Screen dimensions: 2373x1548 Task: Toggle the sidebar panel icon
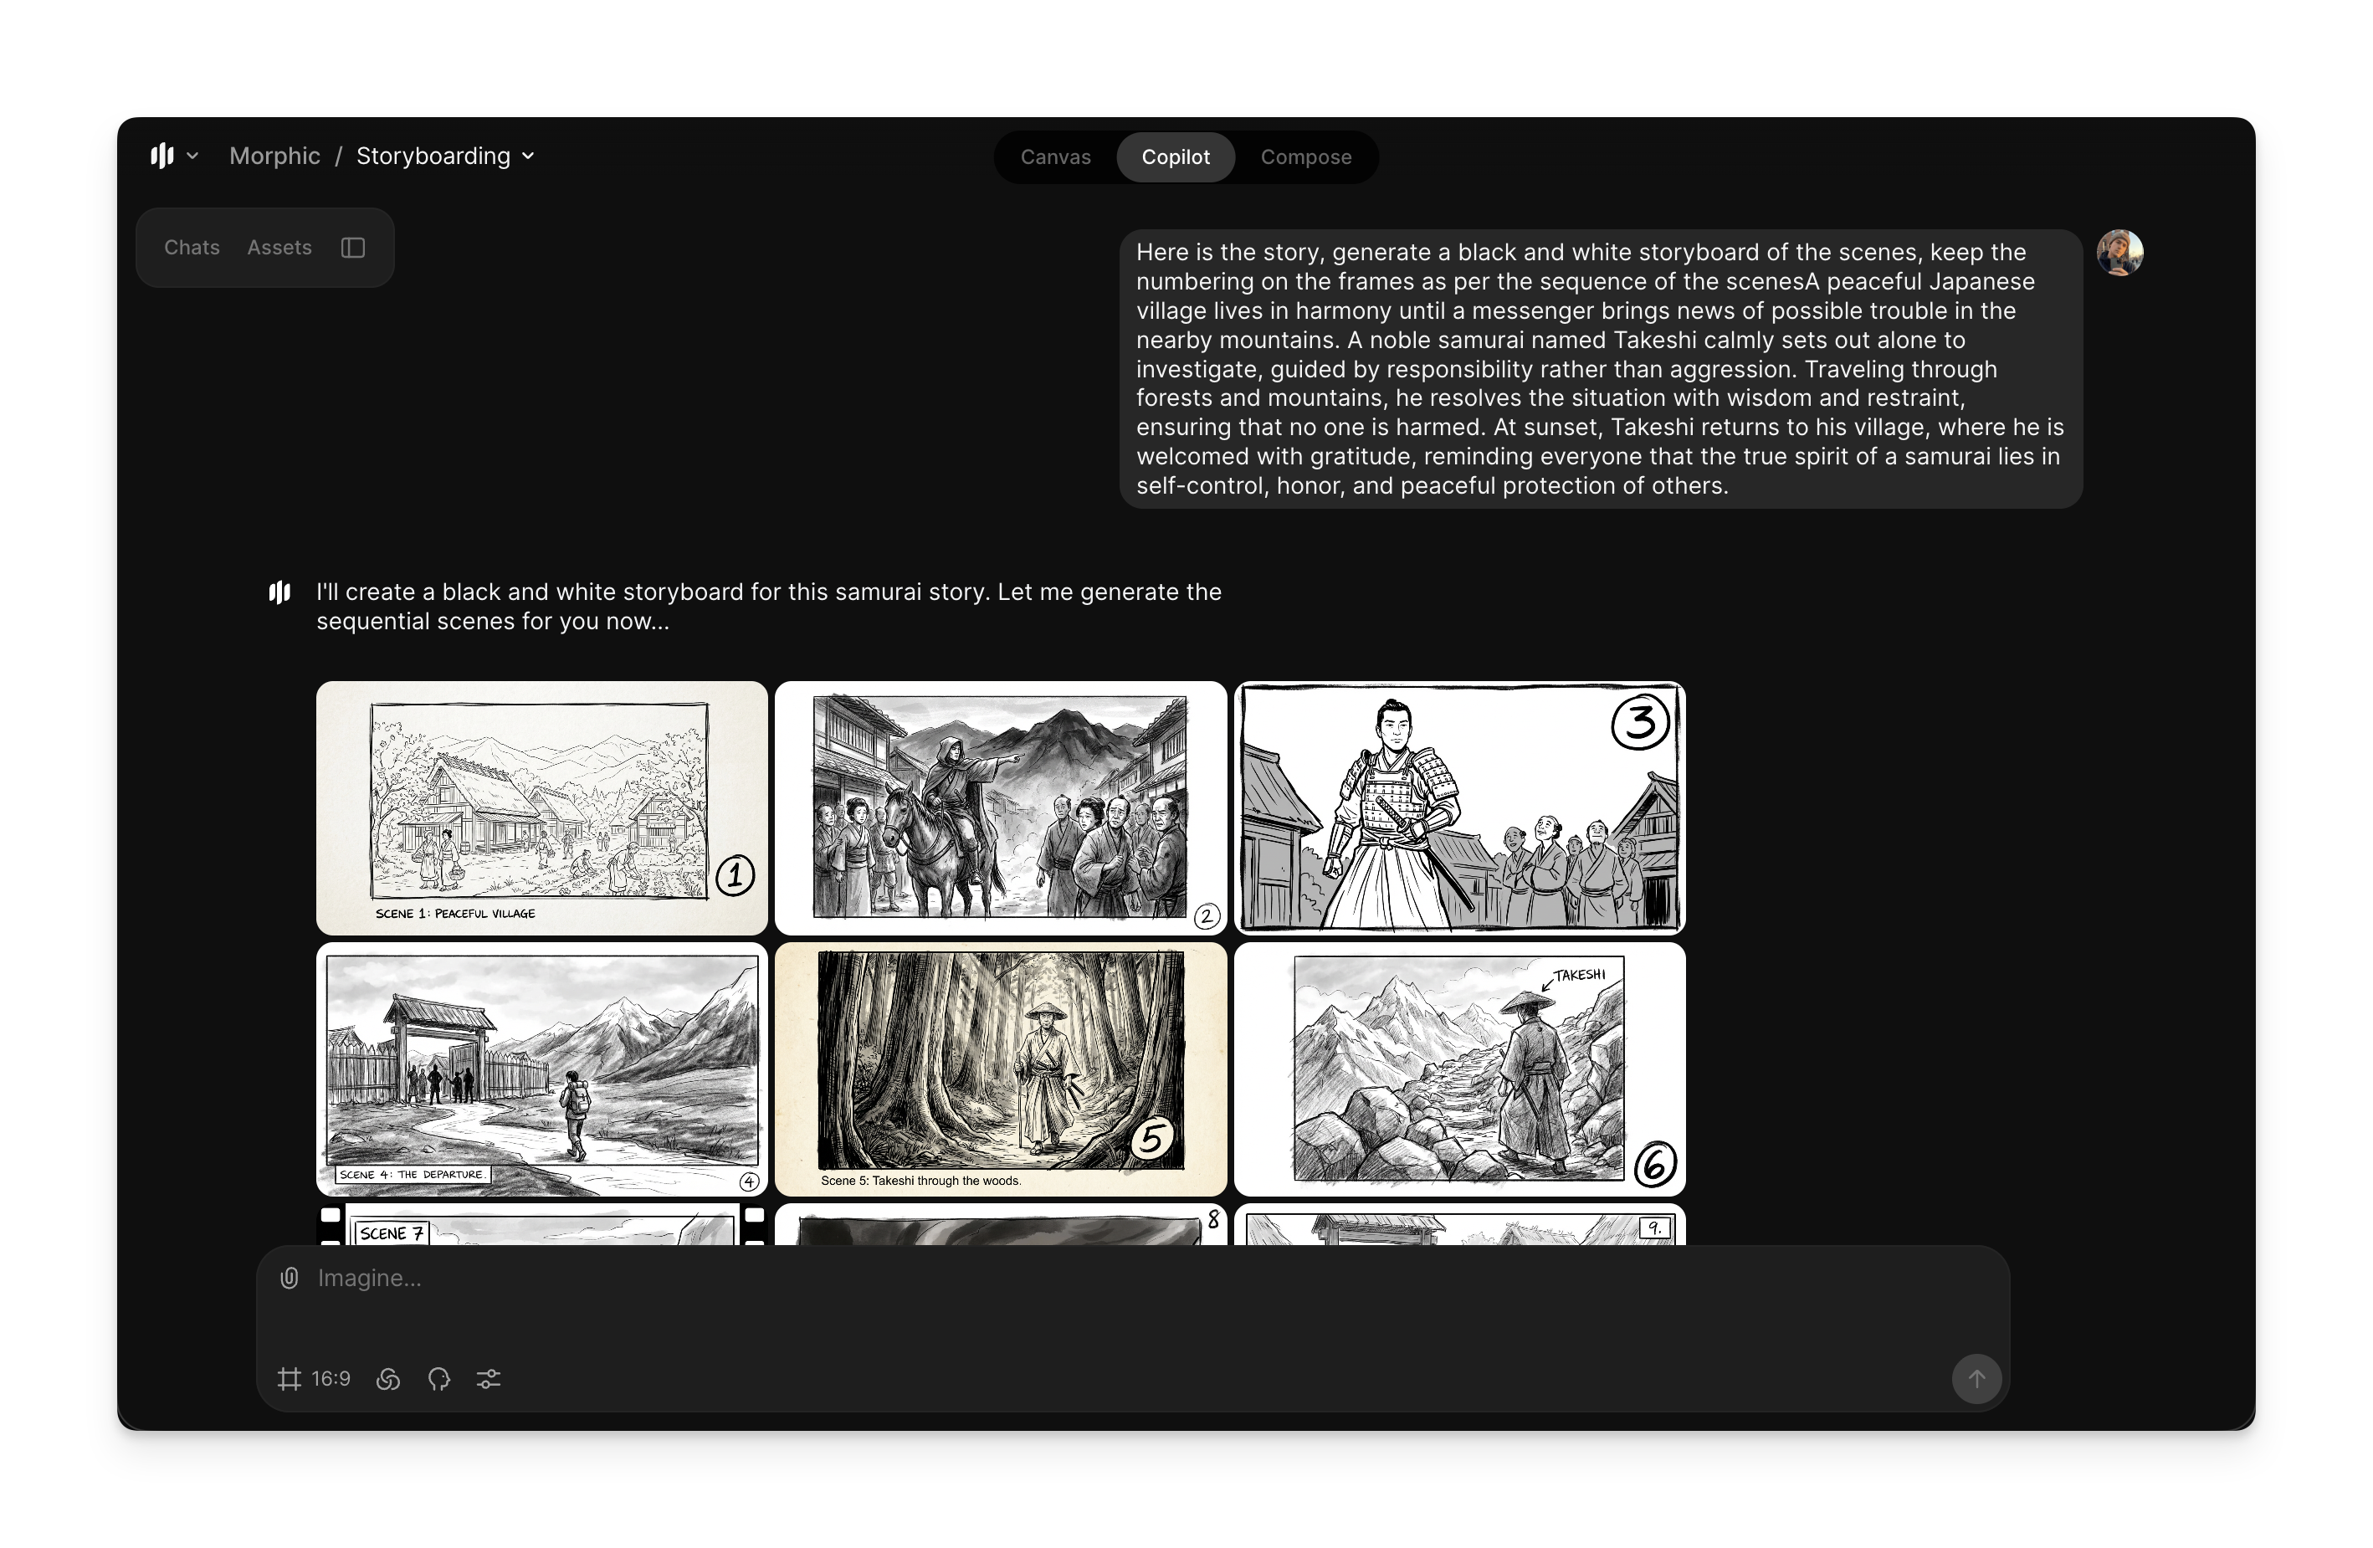pos(353,247)
